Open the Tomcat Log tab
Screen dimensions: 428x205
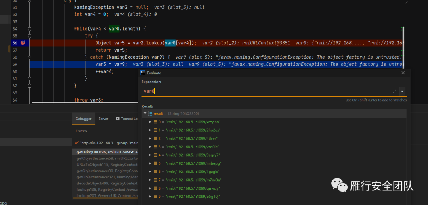[127, 119]
